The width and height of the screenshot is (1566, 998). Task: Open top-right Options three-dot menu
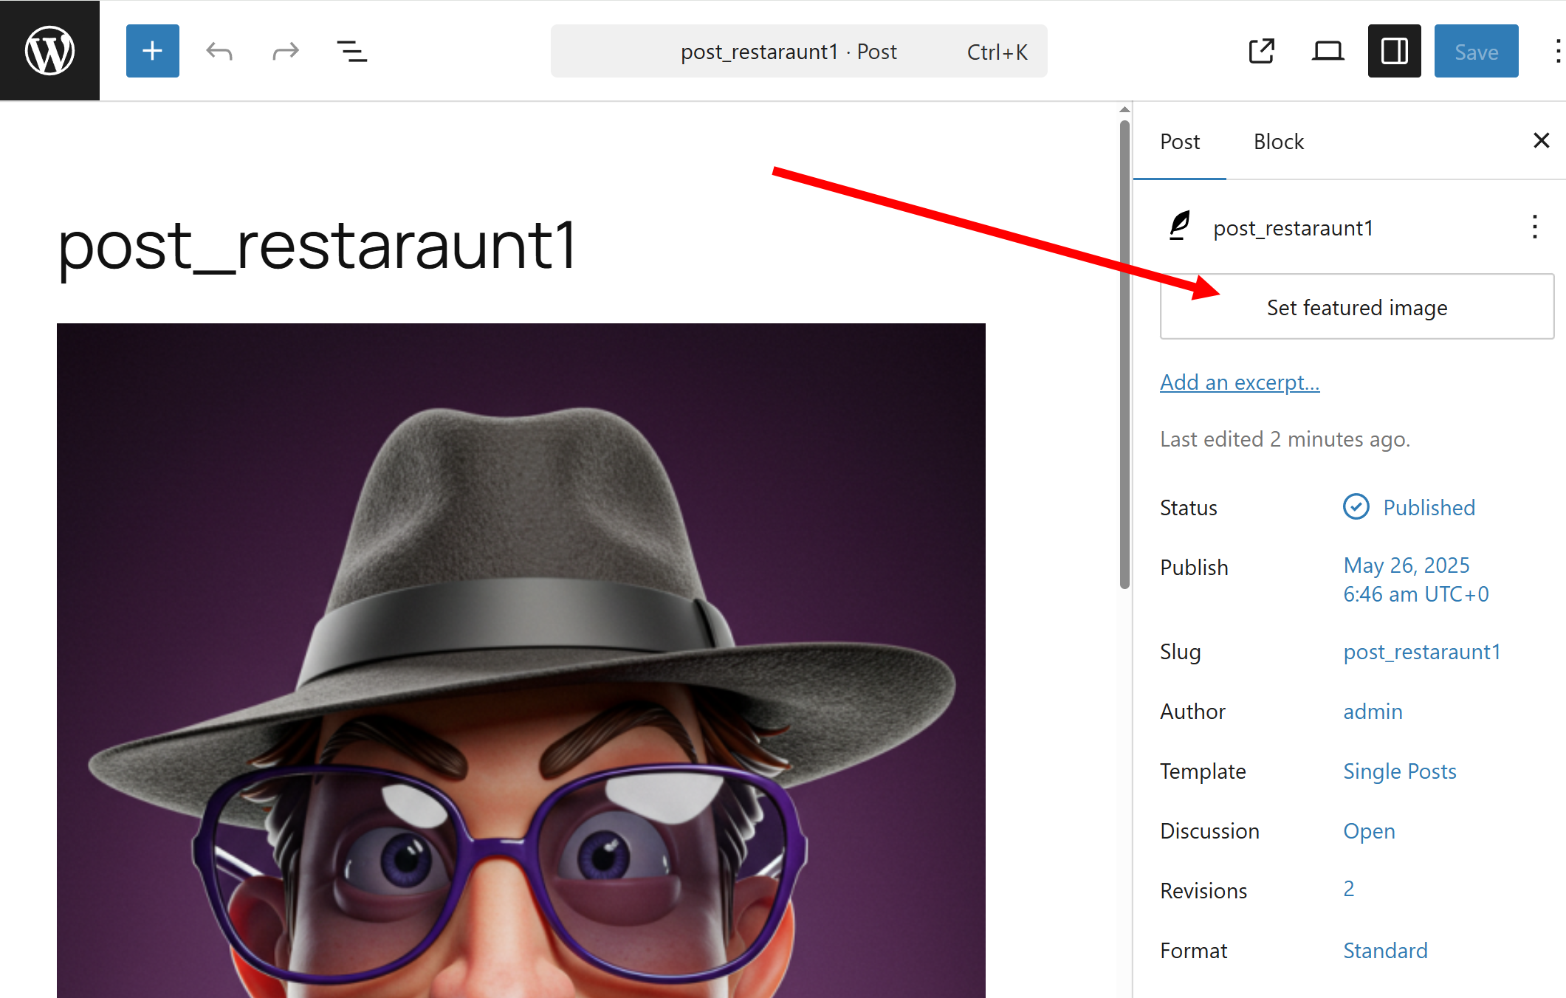coord(1556,51)
